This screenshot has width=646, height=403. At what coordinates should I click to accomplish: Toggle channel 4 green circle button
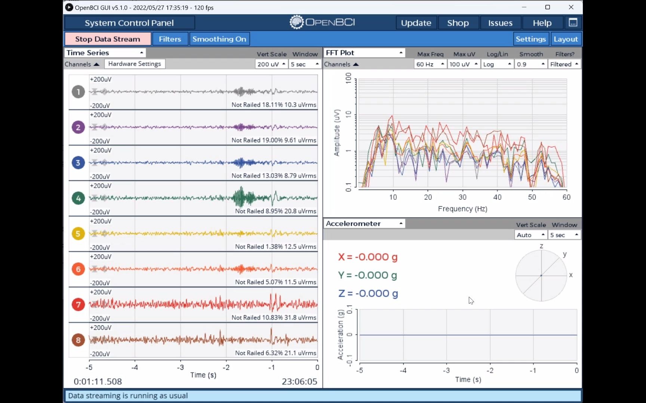pos(78,198)
